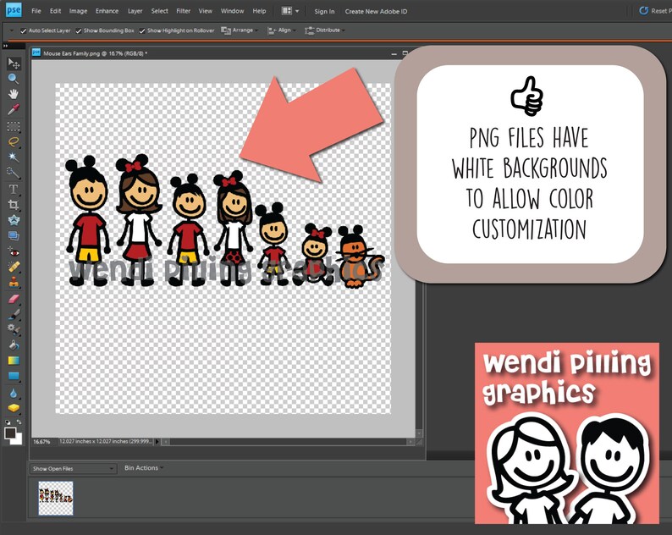Select the Mouse Ears Family thumbnail in bin
Image resolution: width=672 pixels, height=535 pixels.
click(56, 498)
